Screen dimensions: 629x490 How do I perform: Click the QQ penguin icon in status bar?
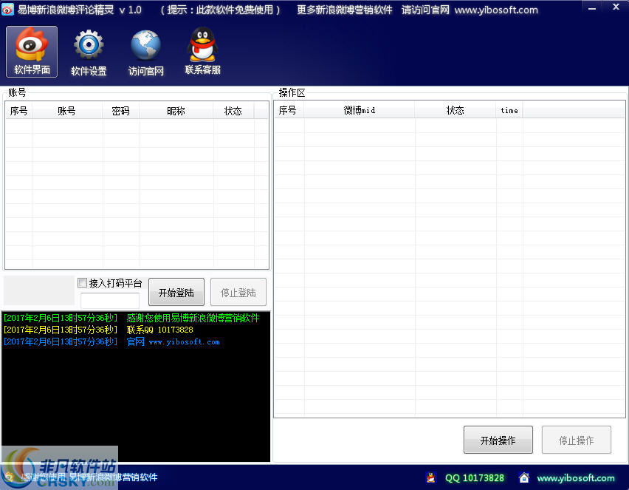coord(431,477)
